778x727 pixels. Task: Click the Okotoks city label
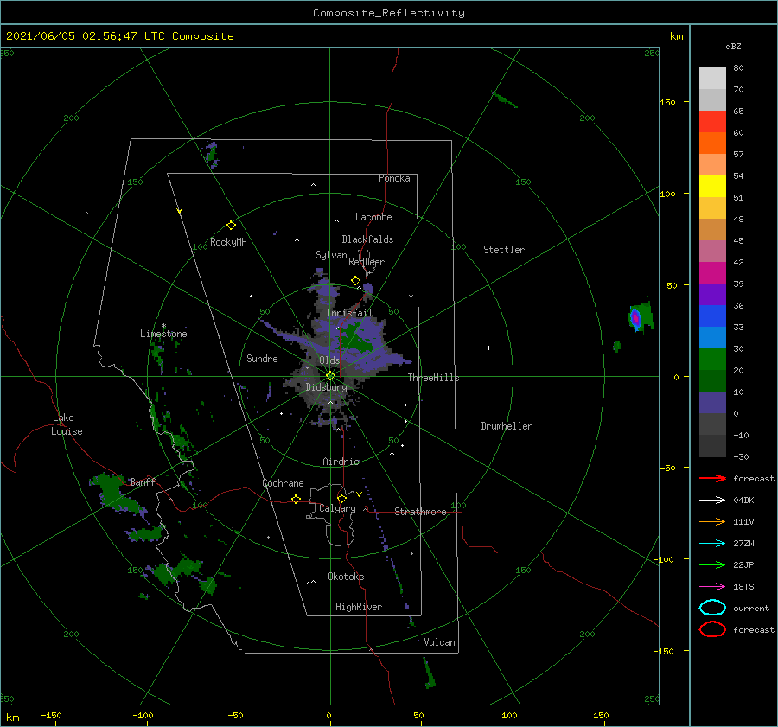(x=346, y=577)
